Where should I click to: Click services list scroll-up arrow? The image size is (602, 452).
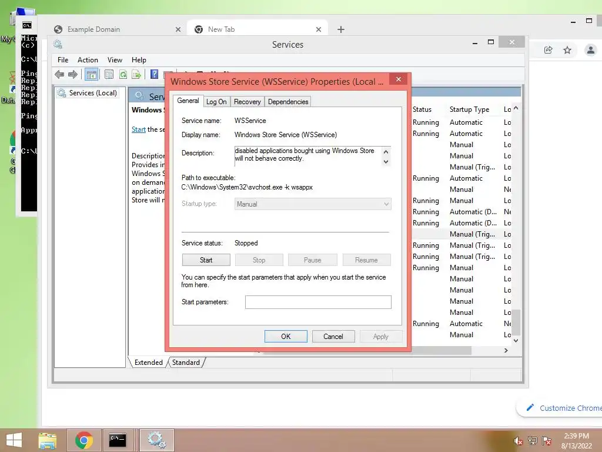pos(516,108)
